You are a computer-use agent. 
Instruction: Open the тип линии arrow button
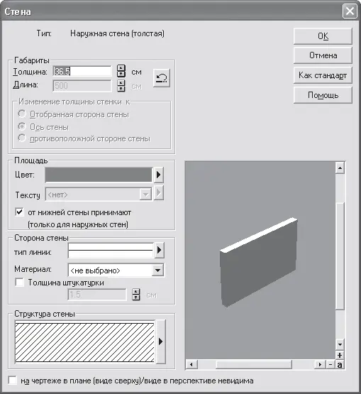click(x=159, y=250)
